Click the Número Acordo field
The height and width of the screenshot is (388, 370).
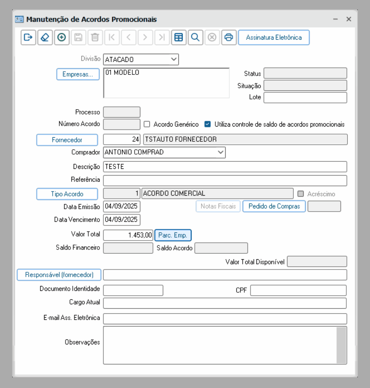[122, 124]
